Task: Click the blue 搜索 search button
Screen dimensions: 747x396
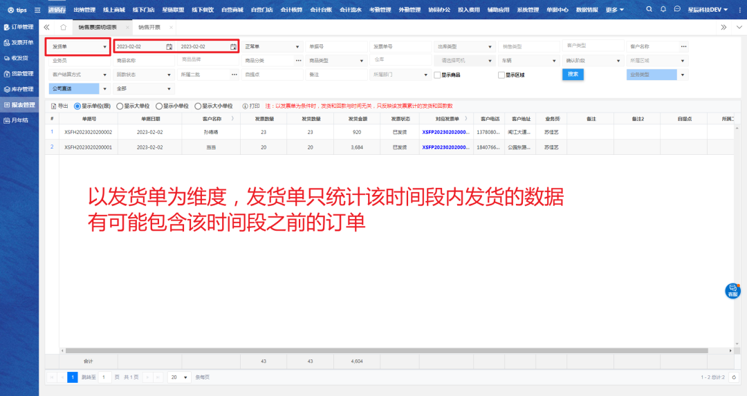Action: coord(573,75)
